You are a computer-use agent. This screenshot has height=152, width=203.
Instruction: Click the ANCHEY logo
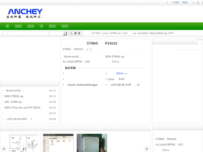(25, 13)
